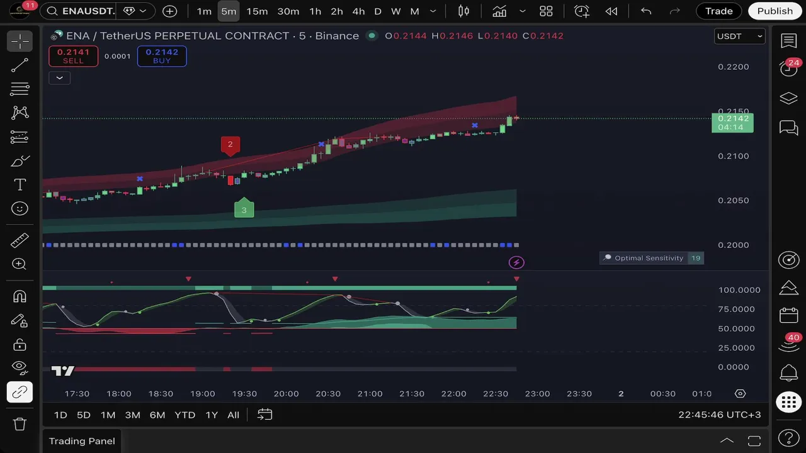This screenshot has width=806, height=453.
Task: Hide all drawings with eye icon
Action: tap(20, 367)
